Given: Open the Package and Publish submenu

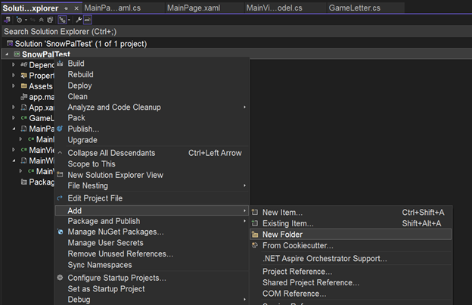Looking at the screenshot, I should click(152, 221).
